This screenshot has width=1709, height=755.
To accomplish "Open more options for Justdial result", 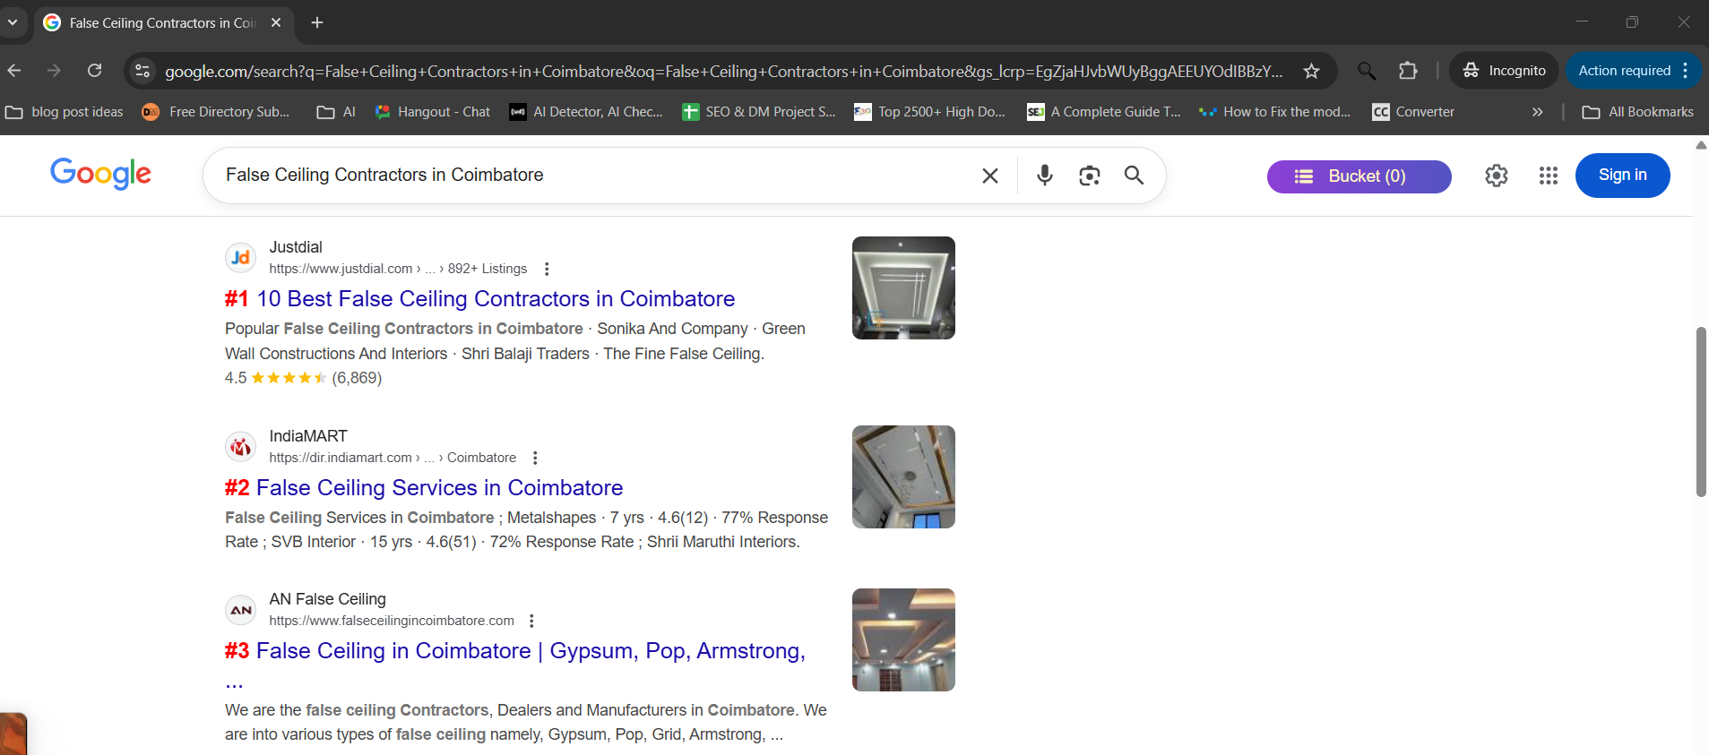I will [x=547, y=269].
